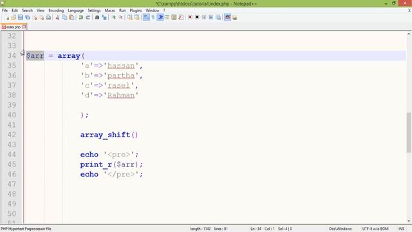The image size is (412, 232).
Task: Open the Settings menu
Action: pos(94,10)
